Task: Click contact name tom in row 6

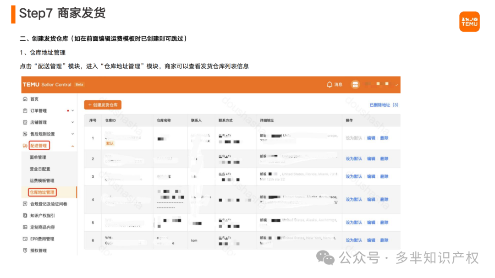Action: tap(194, 240)
